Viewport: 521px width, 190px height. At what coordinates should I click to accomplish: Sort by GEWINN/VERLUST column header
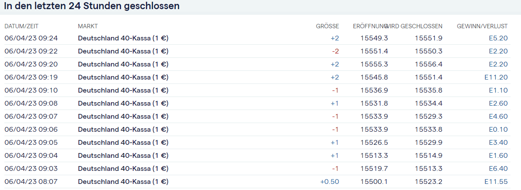[x=482, y=27]
